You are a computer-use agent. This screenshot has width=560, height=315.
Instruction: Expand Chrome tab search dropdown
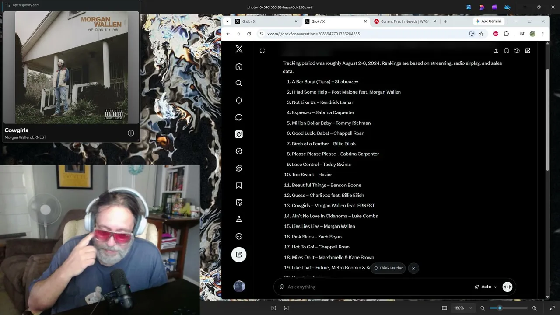227,21
